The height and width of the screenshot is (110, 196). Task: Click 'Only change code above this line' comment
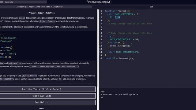tap(130, 33)
